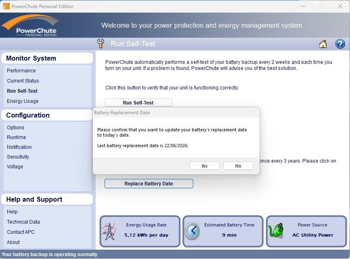Click the Run Self-Test button

(138, 102)
